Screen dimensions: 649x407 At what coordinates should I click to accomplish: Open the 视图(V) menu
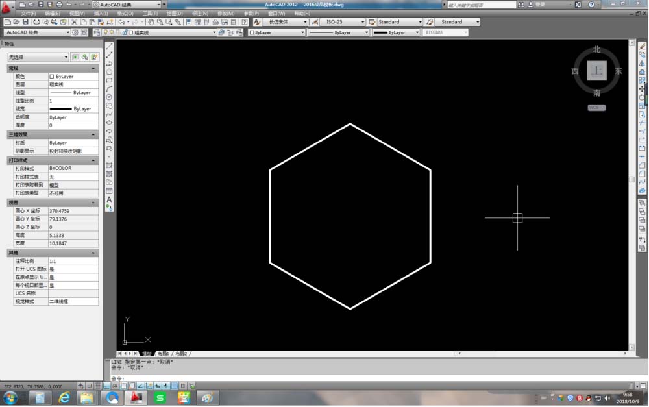[77, 13]
